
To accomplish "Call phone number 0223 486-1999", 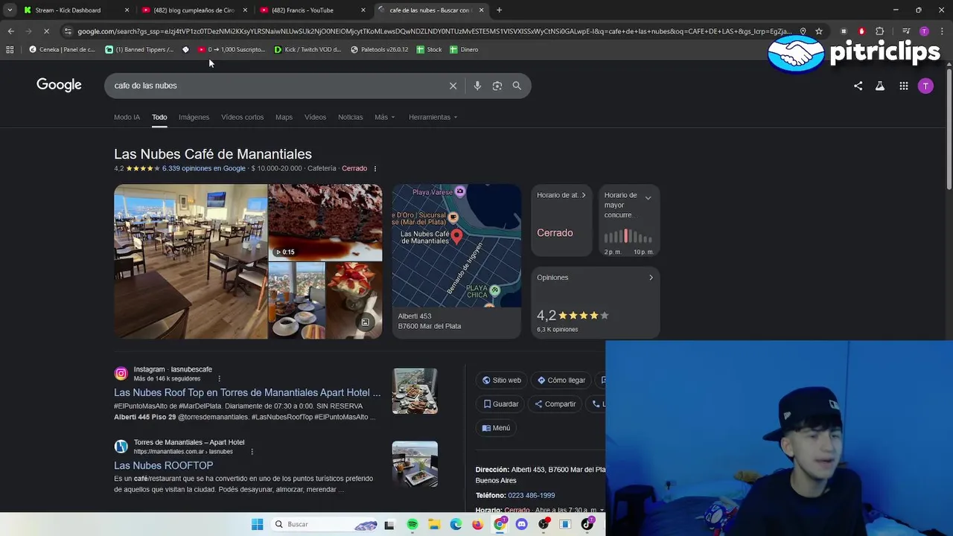I will click(x=531, y=496).
